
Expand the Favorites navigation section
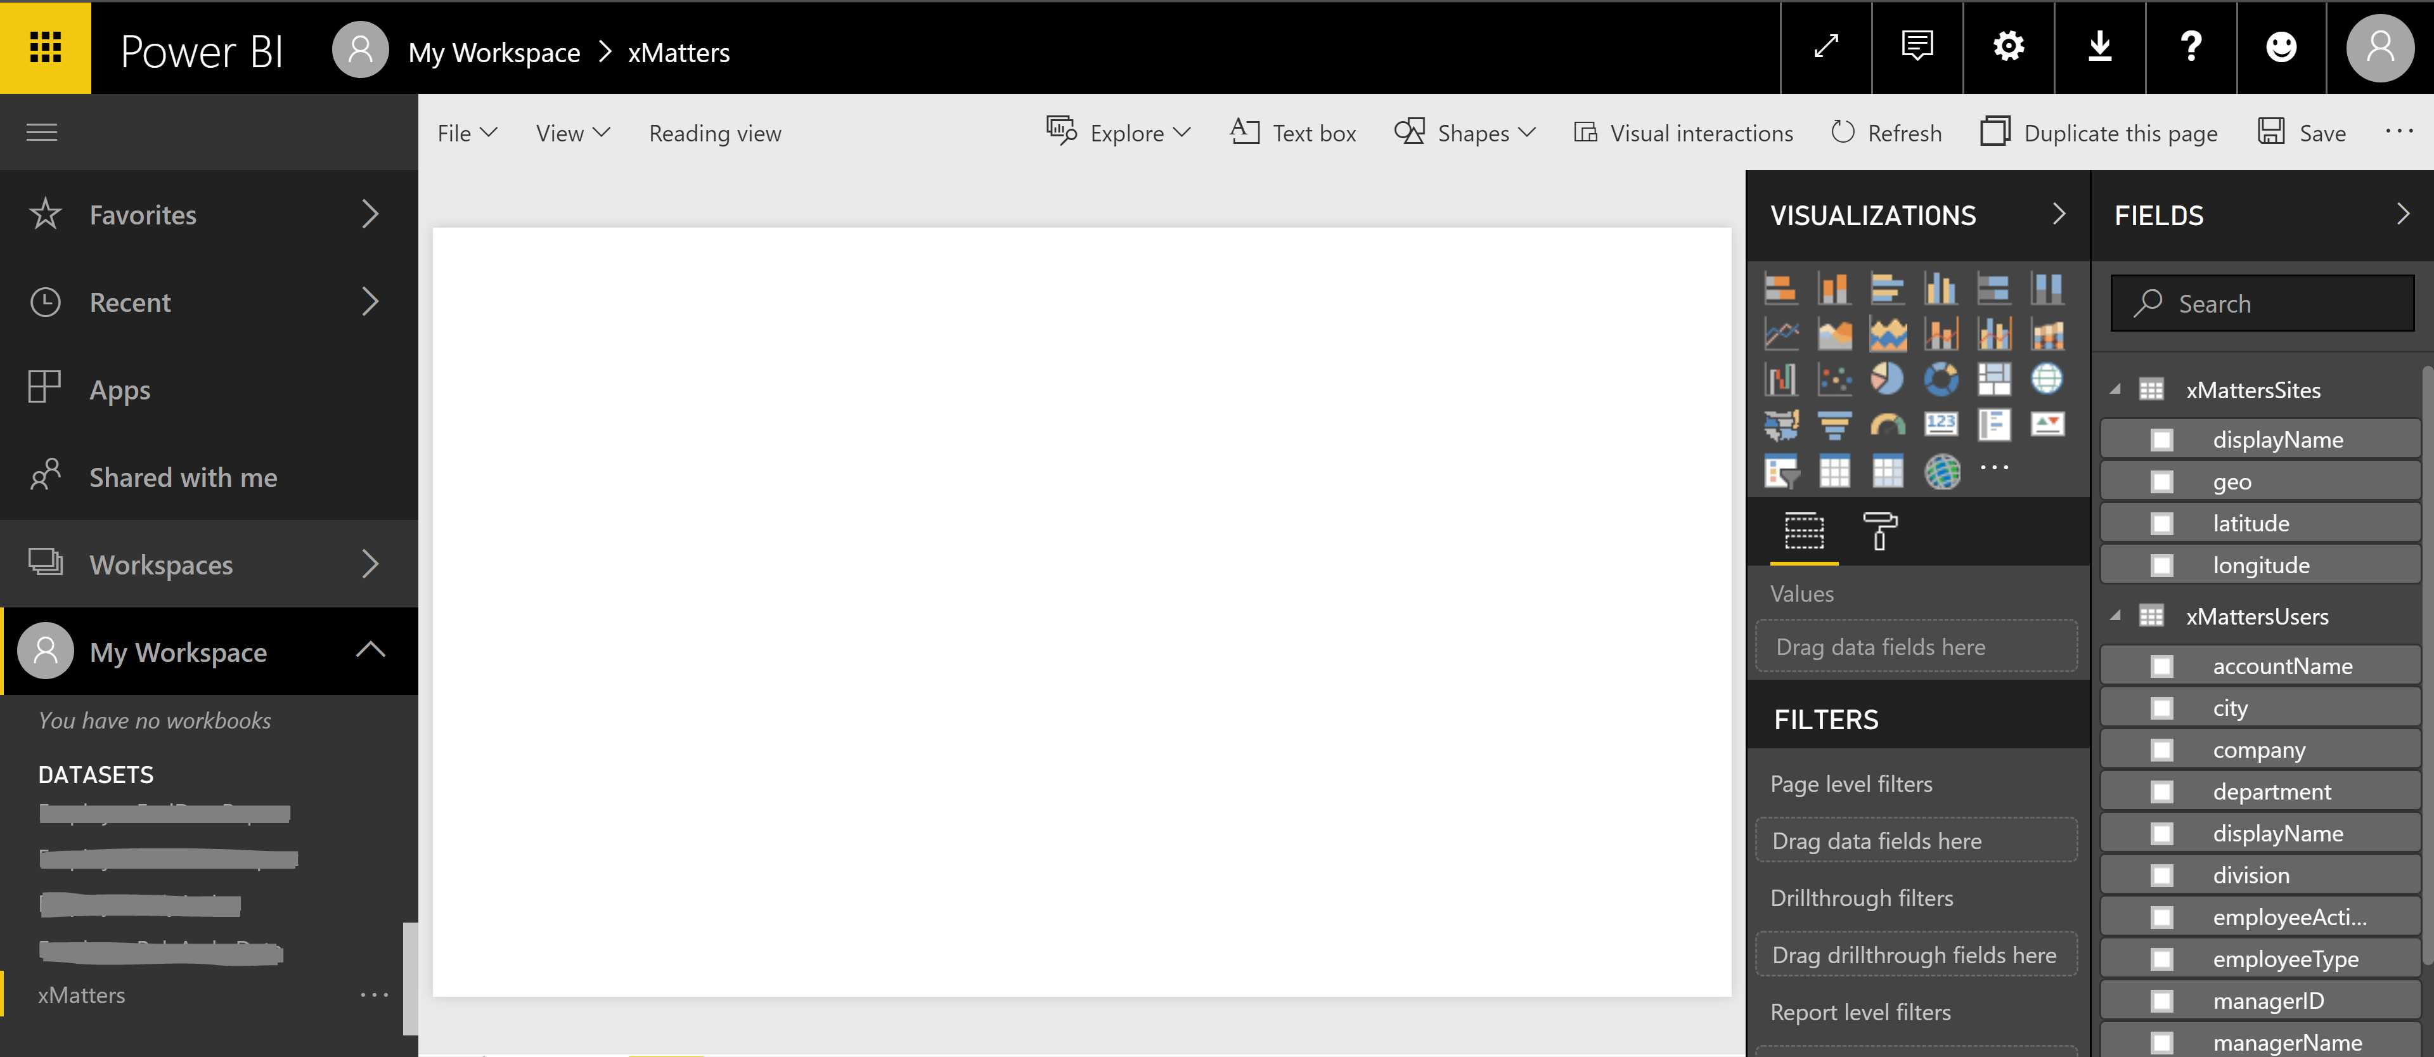(370, 214)
